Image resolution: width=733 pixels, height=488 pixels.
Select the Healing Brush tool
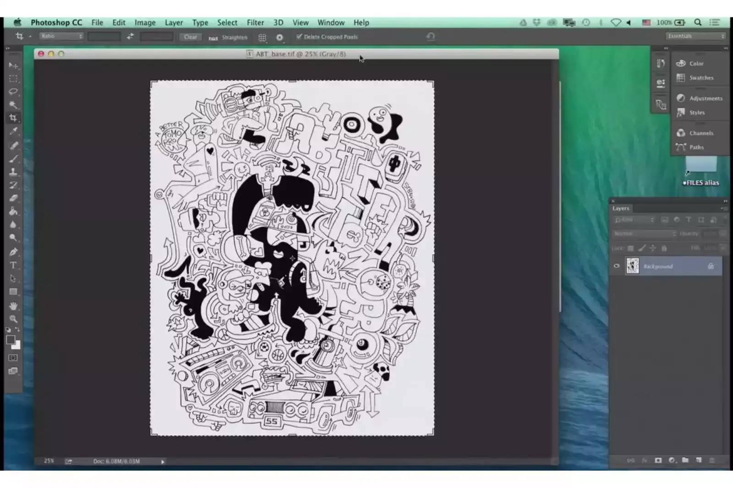coord(13,146)
